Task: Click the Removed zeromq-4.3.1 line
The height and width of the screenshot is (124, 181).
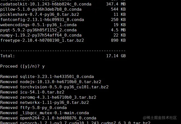Action: 48,97
